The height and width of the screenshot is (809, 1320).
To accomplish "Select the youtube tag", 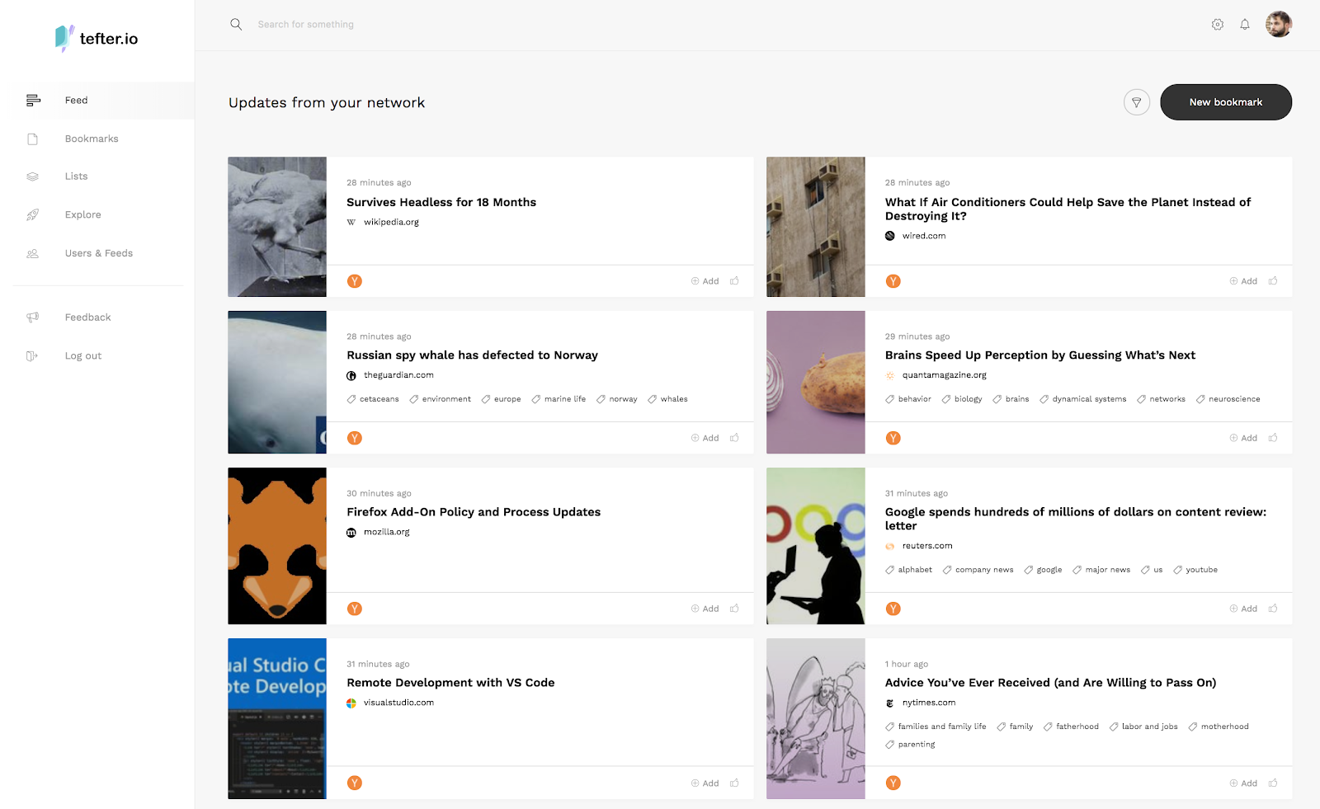I will 1195,570.
